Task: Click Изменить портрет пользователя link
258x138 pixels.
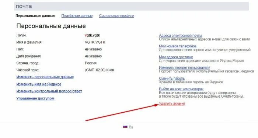Action: (184, 68)
